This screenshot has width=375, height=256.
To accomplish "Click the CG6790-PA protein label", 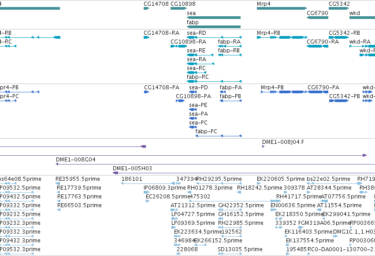I will [x=323, y=88].
